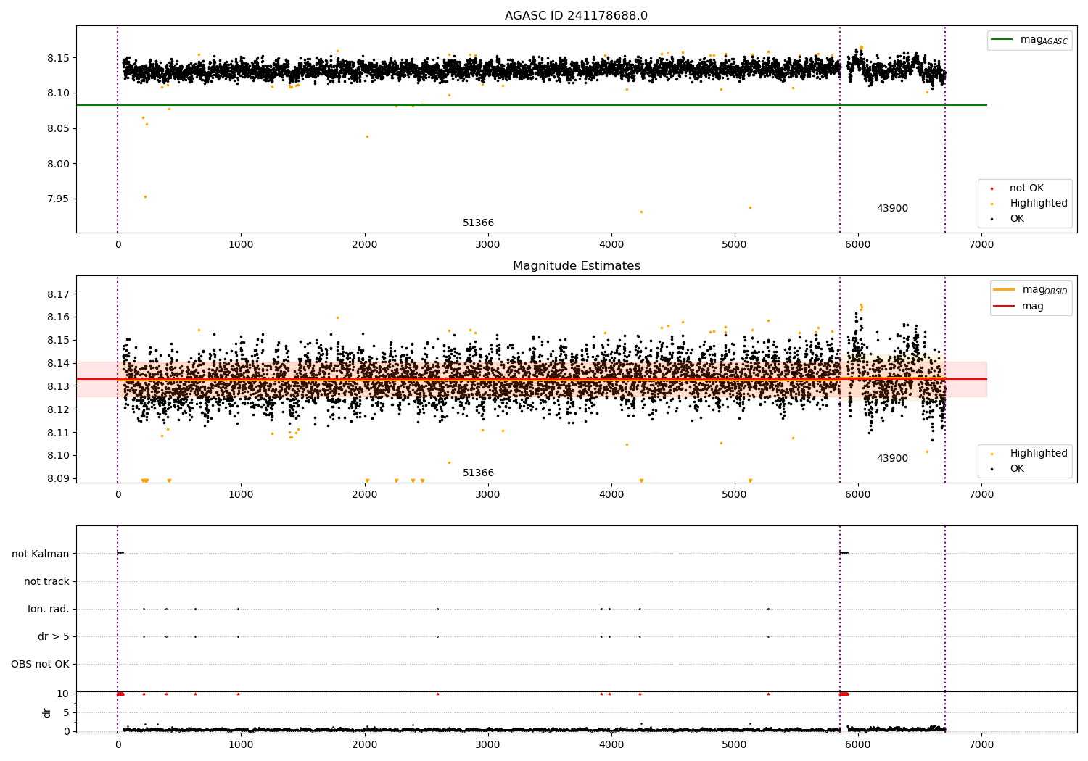Click the '1000' x-tick under the middle plot
Image resolution: width=1088 pixels, height=761 pixels.
241,495
